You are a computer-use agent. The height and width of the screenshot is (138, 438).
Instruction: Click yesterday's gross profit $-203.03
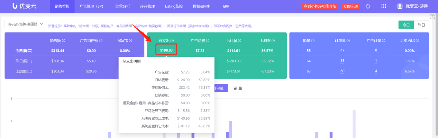pyautogui.click(x=234, y=61)
